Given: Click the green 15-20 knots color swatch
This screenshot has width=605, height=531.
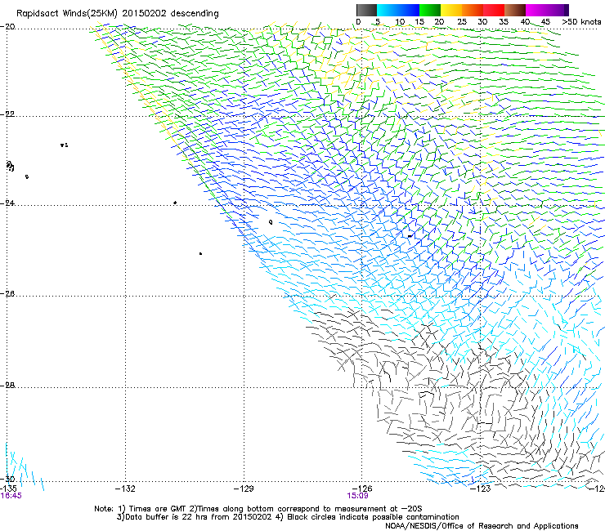Looking at the screenshot, I should pos(430,10).
